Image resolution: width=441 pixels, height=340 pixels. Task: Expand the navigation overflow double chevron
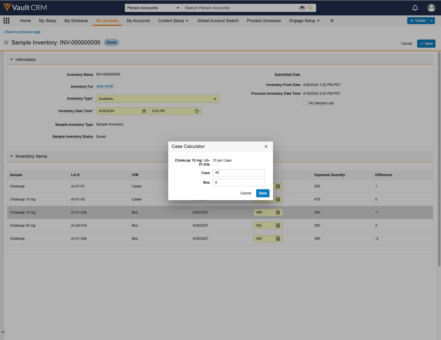click(x=332, y=21)
